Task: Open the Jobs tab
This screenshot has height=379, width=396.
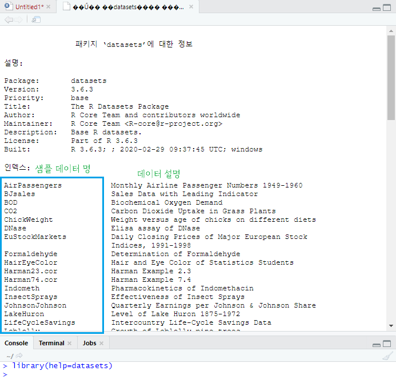Action: pyautogui.click(x=89, y=343)
